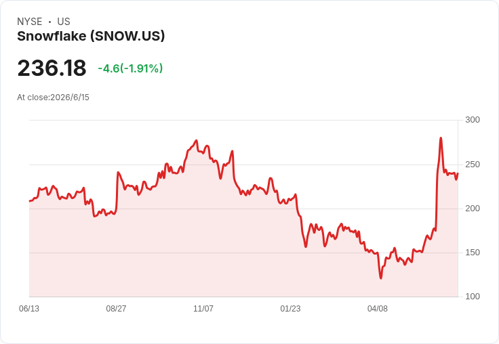
Task: Click the 236.18 closing price
Action: coord(52,68)
